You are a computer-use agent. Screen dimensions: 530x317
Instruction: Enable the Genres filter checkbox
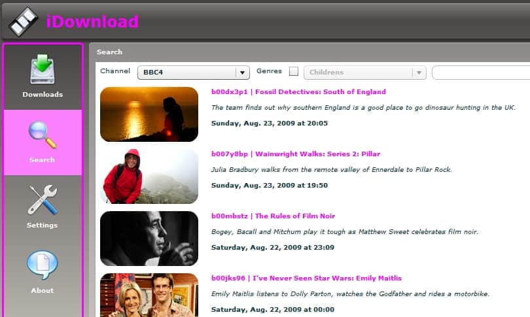tap(294, 71)
